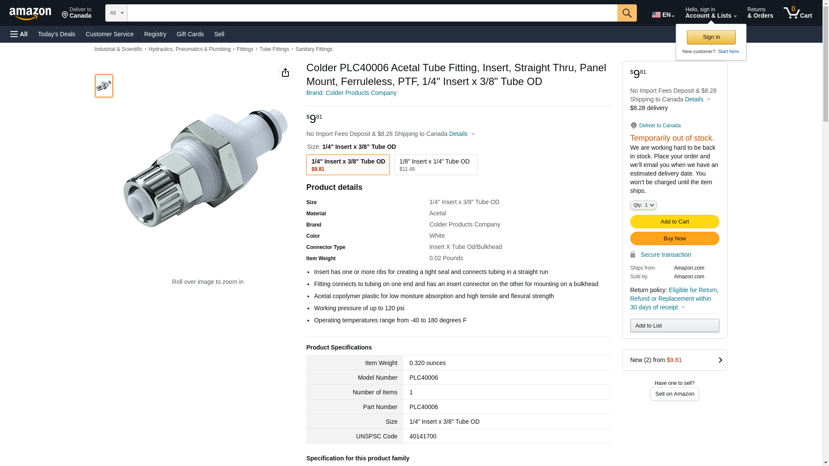829x466 pixels.
Task: Open the All hamburger menu
Action: pos(19,34)
